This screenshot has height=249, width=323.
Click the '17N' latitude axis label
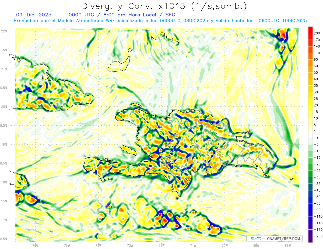(4, 220)
